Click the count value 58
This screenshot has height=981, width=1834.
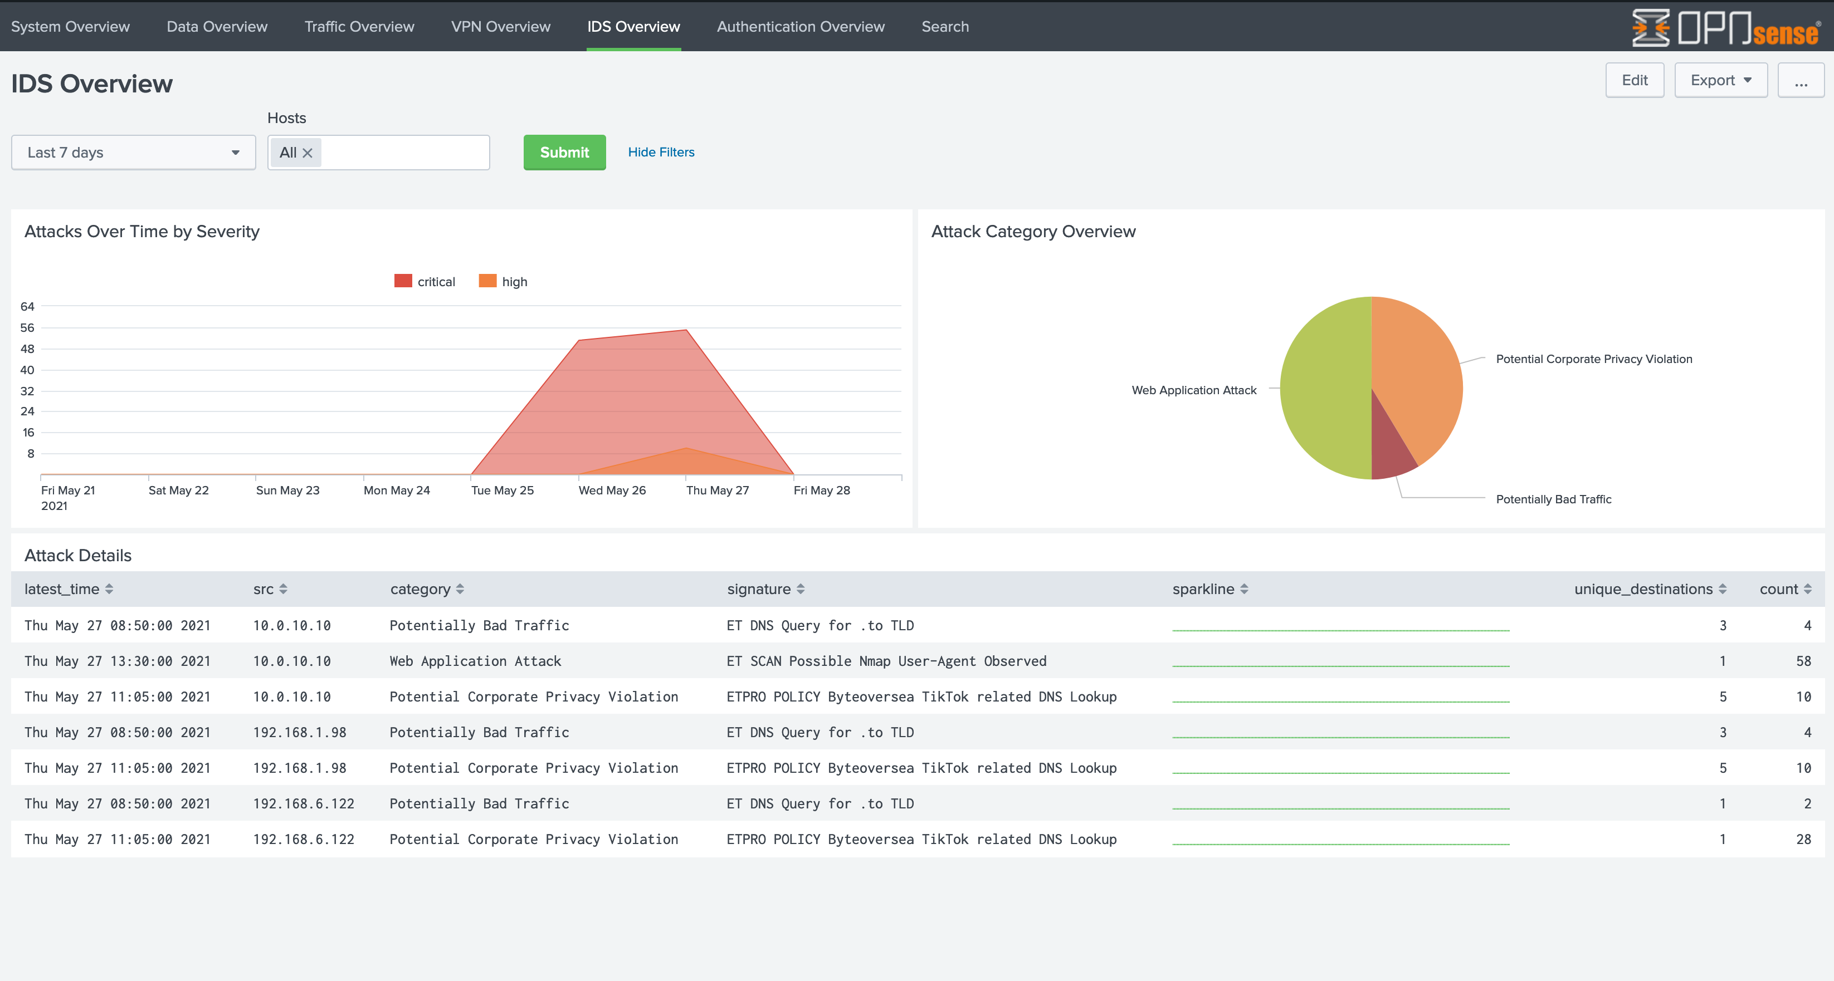click(1803, 661)
